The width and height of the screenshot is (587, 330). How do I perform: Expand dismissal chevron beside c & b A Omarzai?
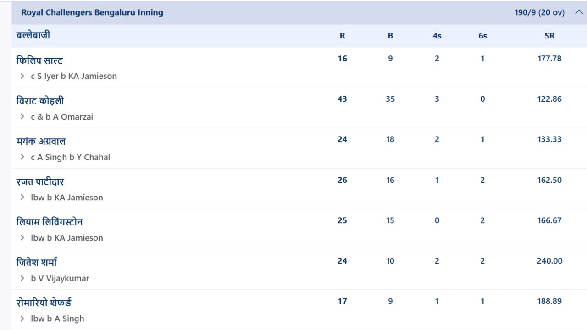tap(22, 117)
